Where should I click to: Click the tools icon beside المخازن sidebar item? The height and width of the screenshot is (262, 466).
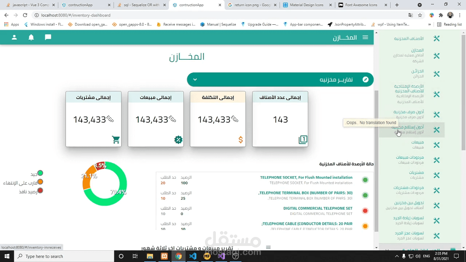coord(437,56)
